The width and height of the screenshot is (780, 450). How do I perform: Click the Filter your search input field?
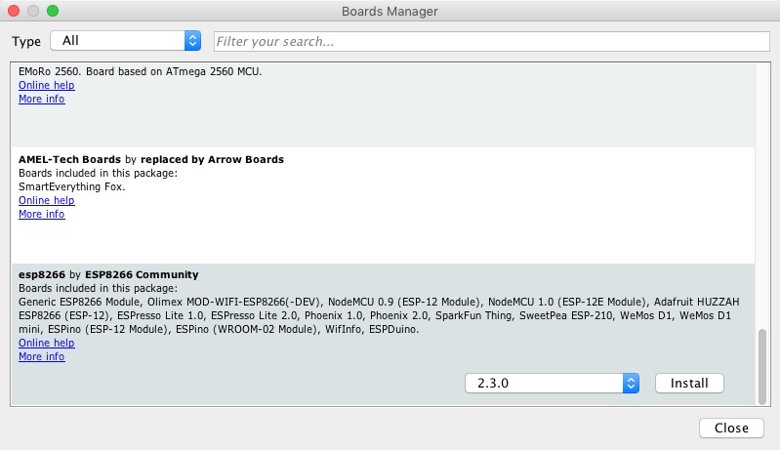491,41
